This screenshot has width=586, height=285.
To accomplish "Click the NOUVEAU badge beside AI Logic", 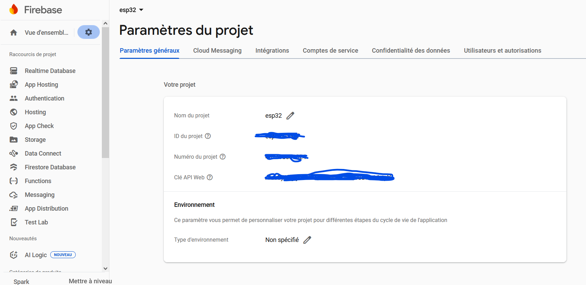I will pyautogui.click(x=63, y=255).
